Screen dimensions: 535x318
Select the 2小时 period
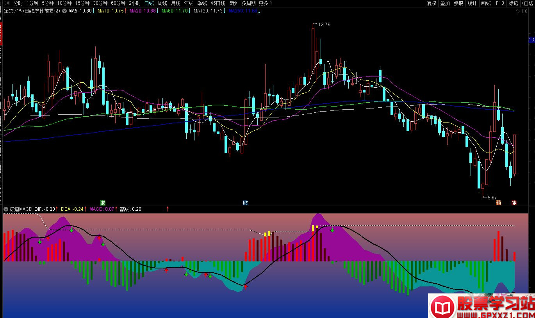click(135, 3)
